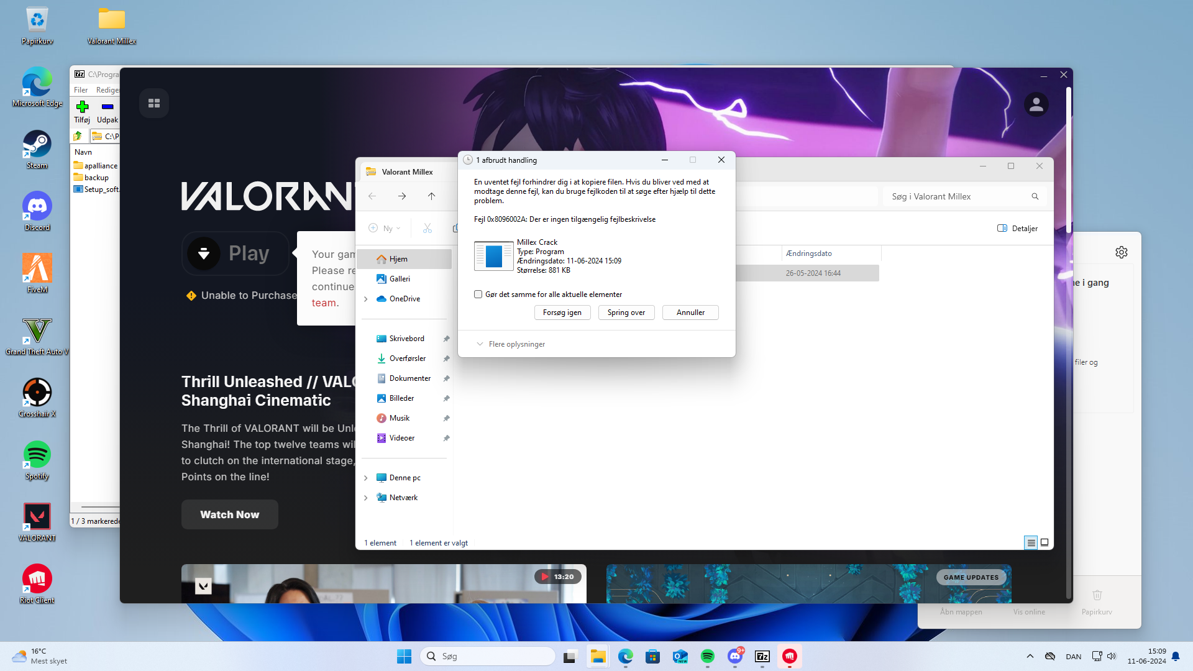Screen dimensions: 1193x671
Task: Click the 7-Zip Tilføj plus icon
Action: (82, 107)
